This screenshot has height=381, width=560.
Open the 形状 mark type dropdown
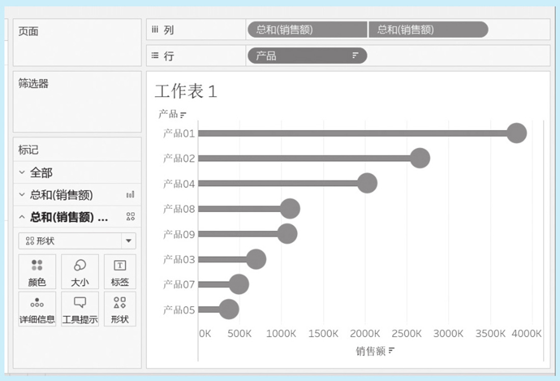[x=128, y=241]
